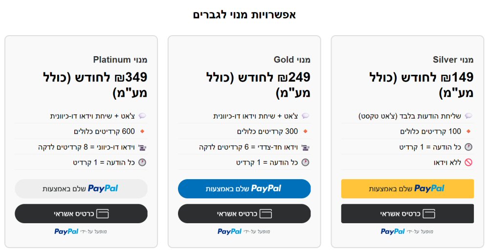Choose credit card for Gold plan
Image resolution: width=489 pixels, height=251 pixels.
point(244,214)
